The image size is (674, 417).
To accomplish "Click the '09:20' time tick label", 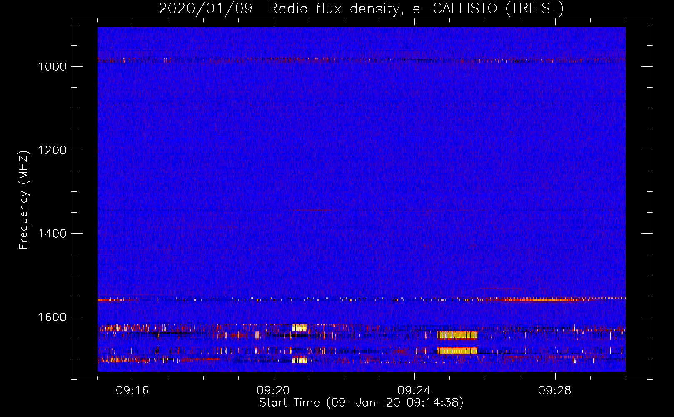I will tap(273, 391).
